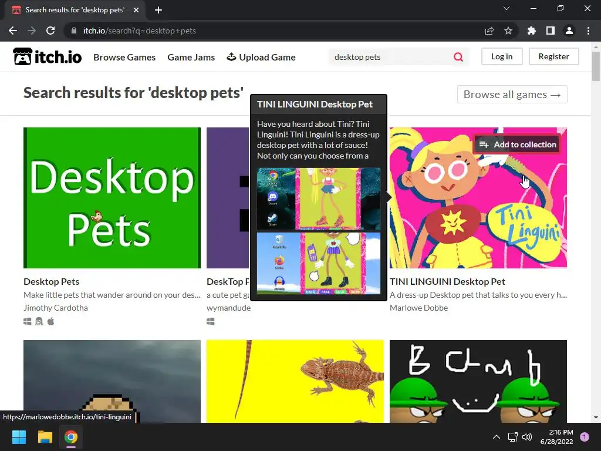Share this page icon in address bar

489,31
